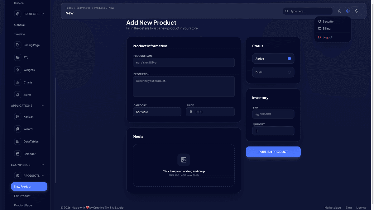Click the Widgets lightning icon
The height and width of the screenshot is (210, 374).
17,70
